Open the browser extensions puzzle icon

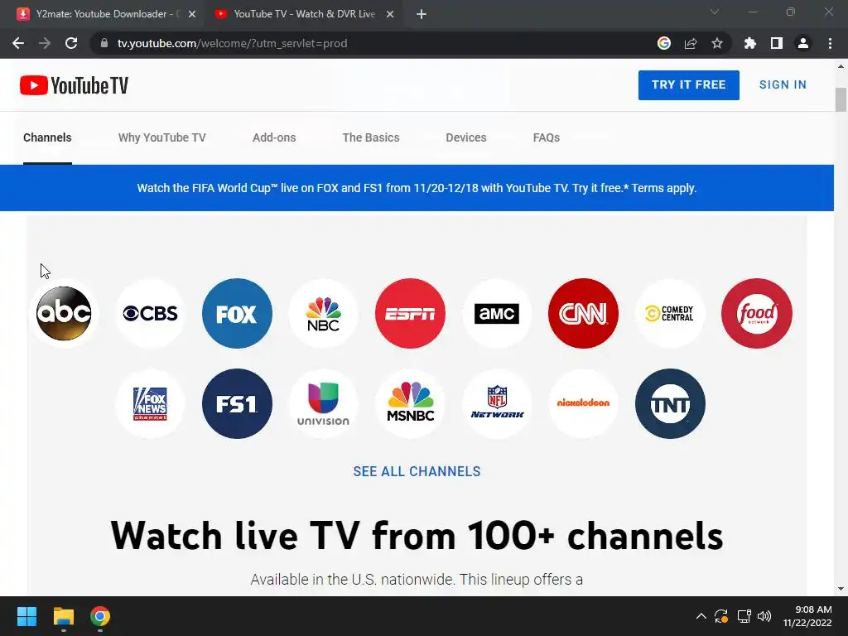coord(749,43)
